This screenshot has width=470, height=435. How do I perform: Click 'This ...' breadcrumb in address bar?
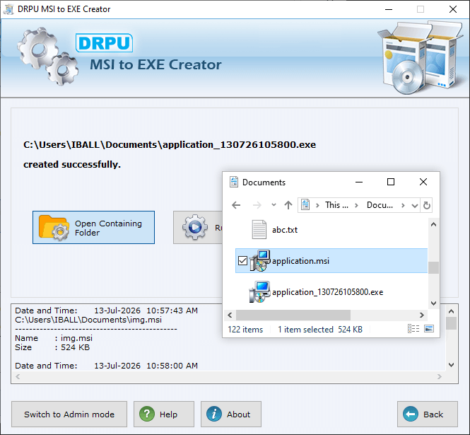click(336, 205)
